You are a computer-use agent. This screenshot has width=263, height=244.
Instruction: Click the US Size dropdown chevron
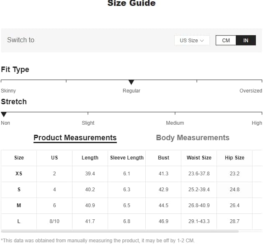click(202, 41)
